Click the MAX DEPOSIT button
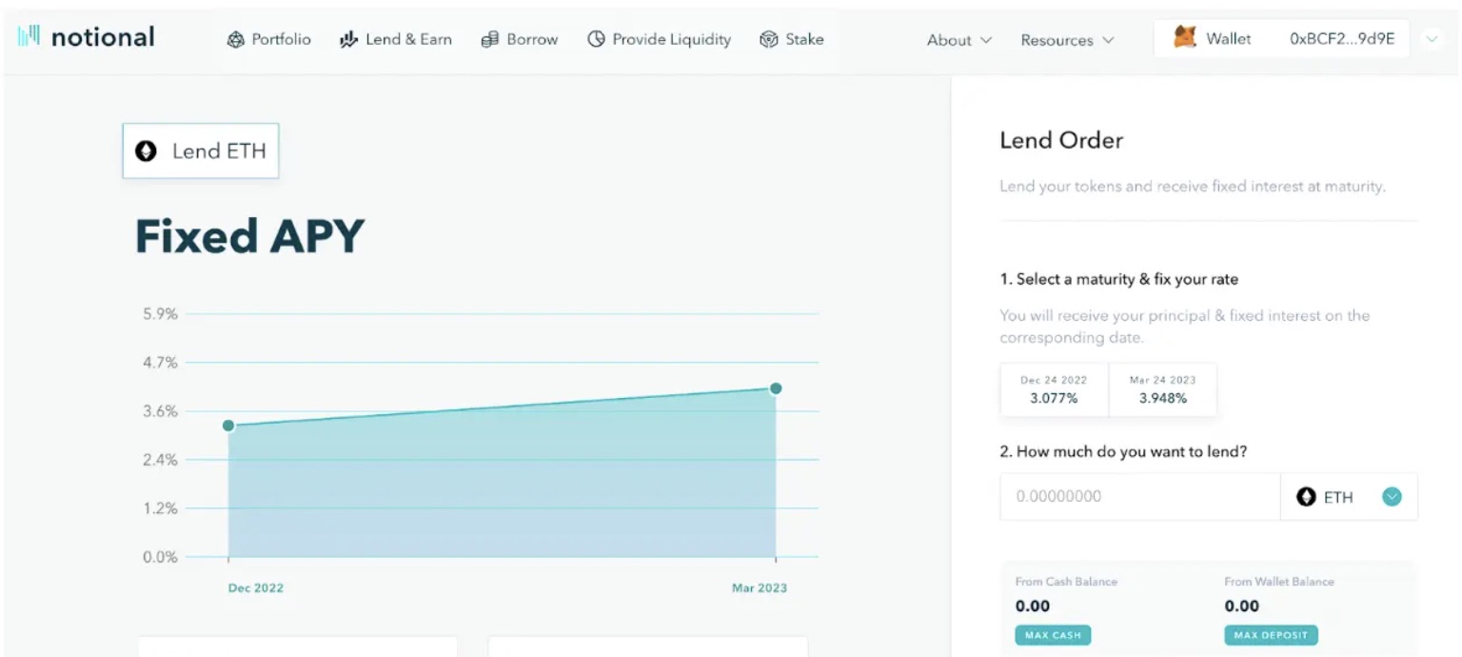 coord(1271,634)
